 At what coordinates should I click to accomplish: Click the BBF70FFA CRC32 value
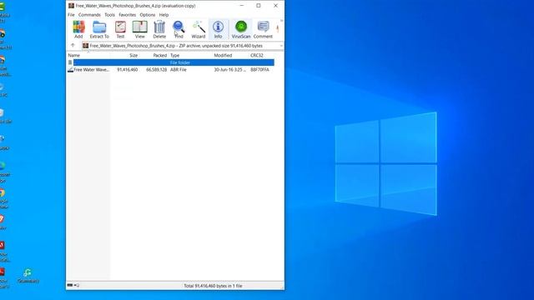pyautogui.click(x=259, y=70)
